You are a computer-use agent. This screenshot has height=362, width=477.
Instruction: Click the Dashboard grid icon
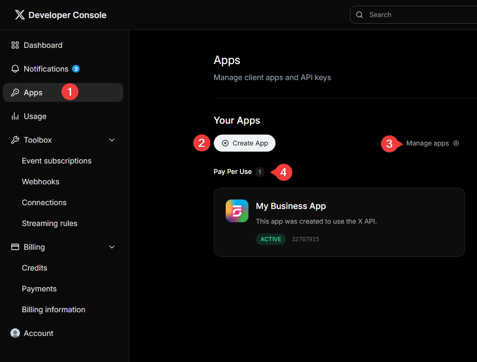15,45
